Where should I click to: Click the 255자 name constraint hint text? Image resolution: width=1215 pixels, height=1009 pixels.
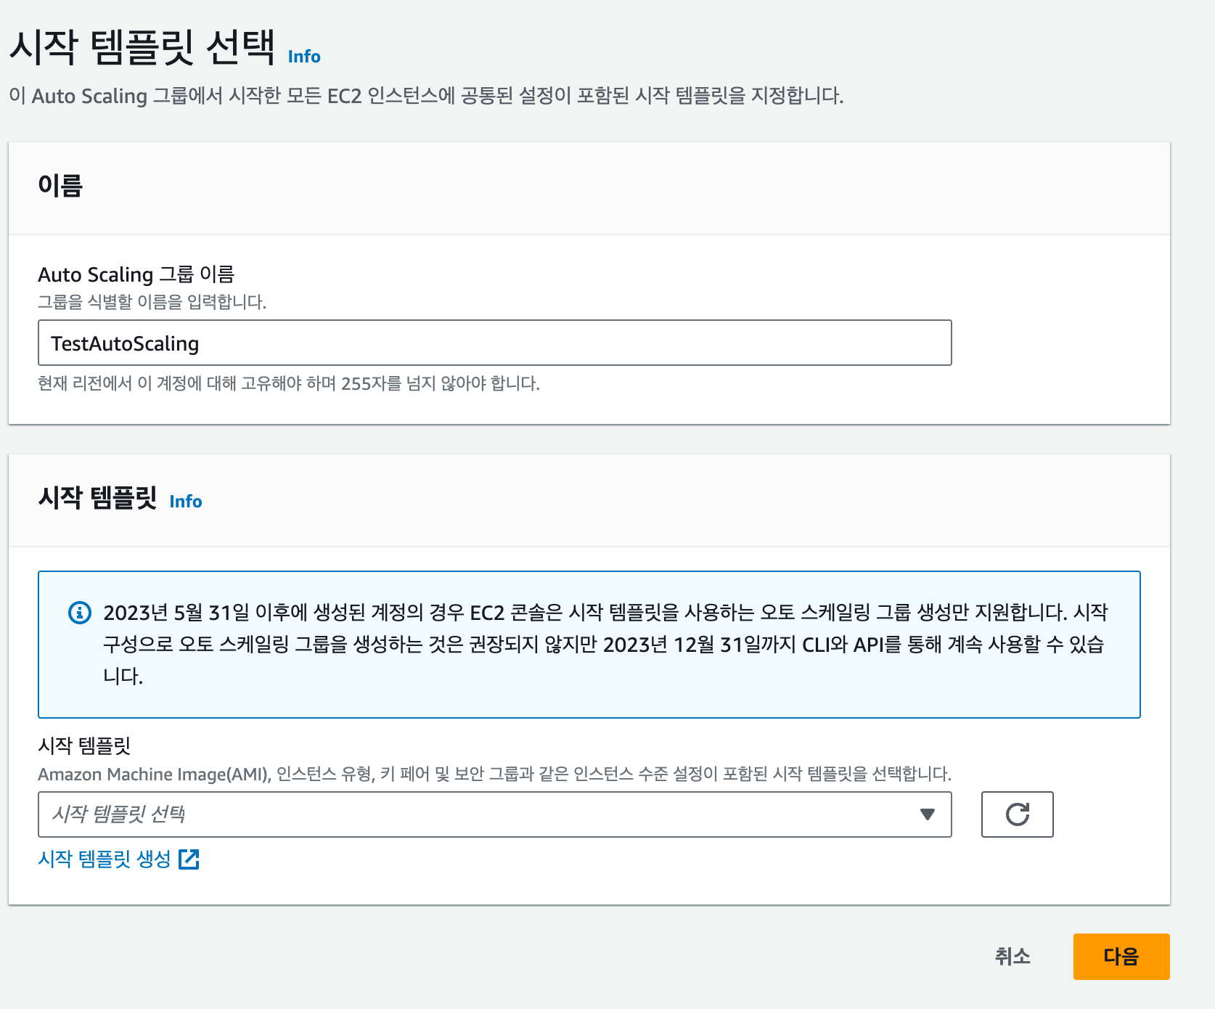[x=289, y=383]
